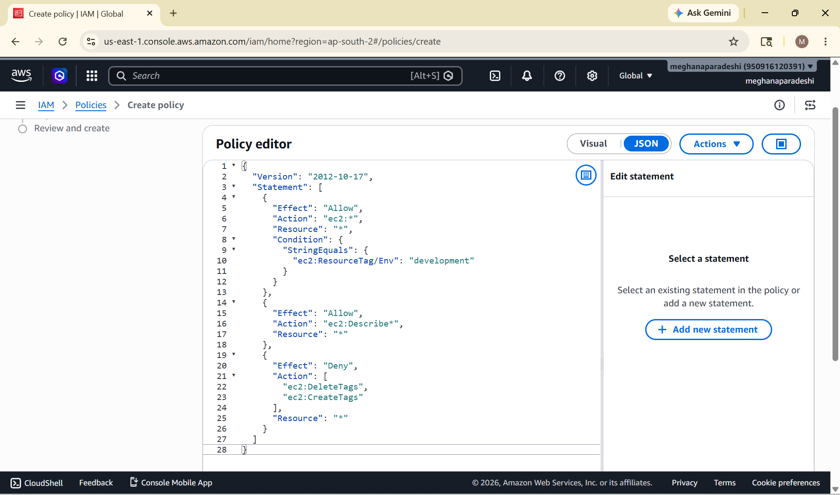Click the AWS logo home icon
Screen dimensions: 840x495
pyautogui.click(x=21, y=76)
